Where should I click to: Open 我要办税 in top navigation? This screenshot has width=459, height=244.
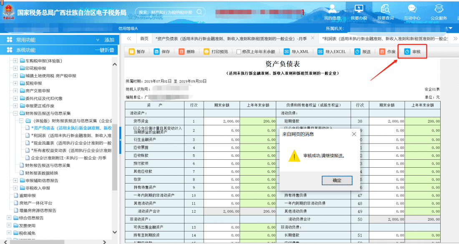coord(359,12)
